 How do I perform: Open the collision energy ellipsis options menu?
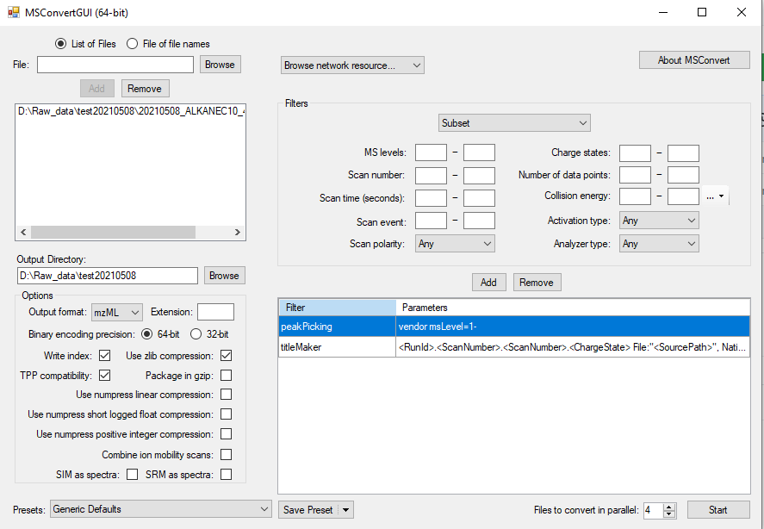coord(715,196)
